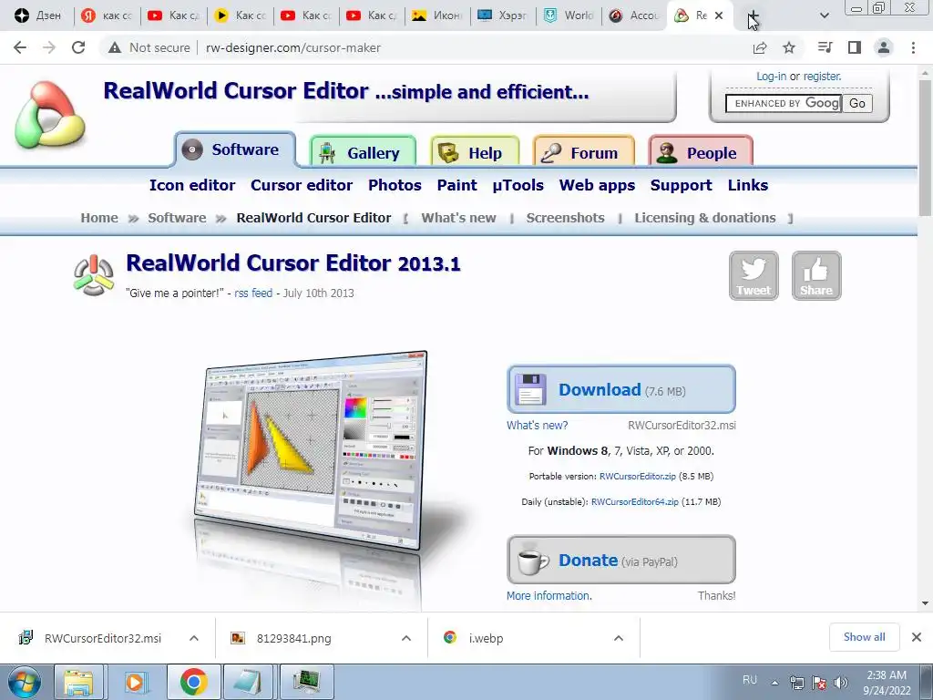Show all downloads

[x=864, y=637]
